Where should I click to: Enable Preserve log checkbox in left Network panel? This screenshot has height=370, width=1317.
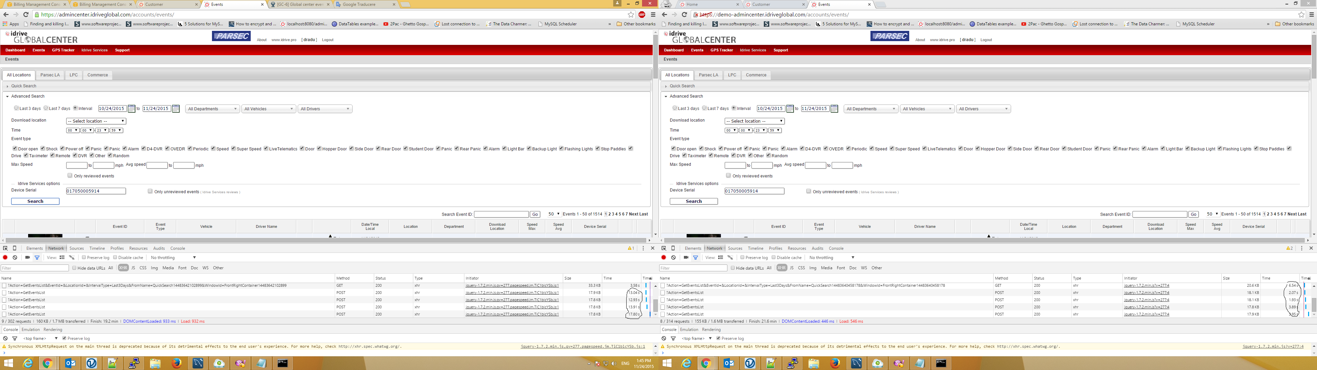point(84,258)
